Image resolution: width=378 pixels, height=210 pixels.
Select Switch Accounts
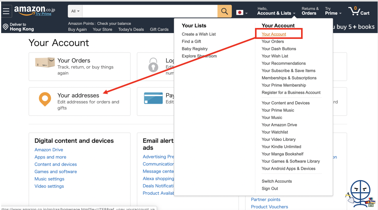277,181
